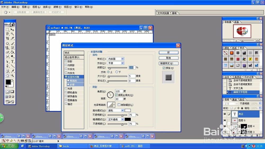Select the Lasso tool
This screenshot has height=149, width=265.
pos(7,34)
